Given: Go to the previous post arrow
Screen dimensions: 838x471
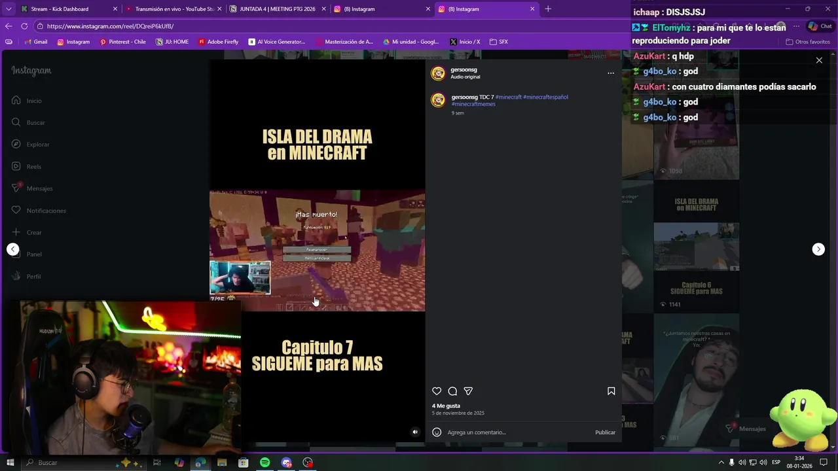Looking at the screenshot, I should [13, 249].
